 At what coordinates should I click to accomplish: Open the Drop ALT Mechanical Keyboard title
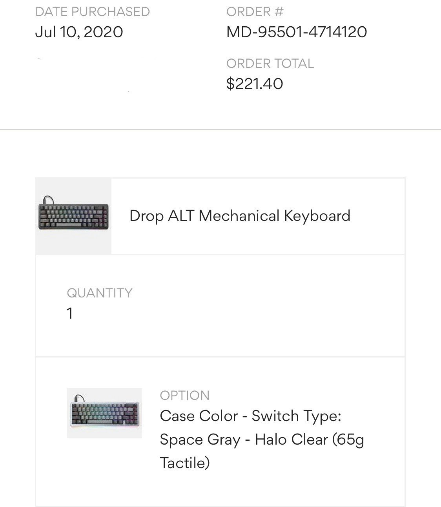(240, 216)
